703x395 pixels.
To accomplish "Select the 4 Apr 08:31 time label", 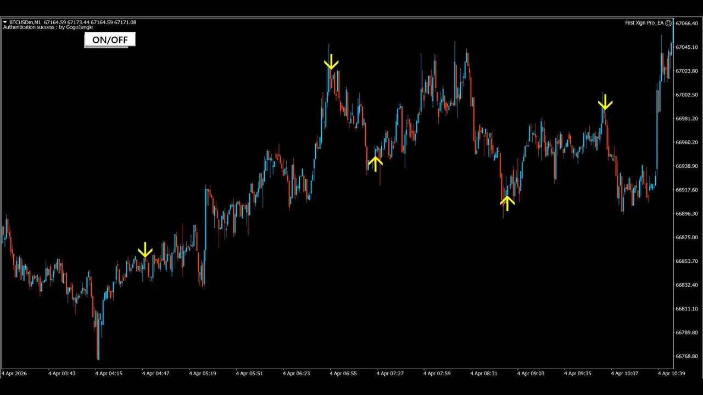I will click(x=484, y=374).
